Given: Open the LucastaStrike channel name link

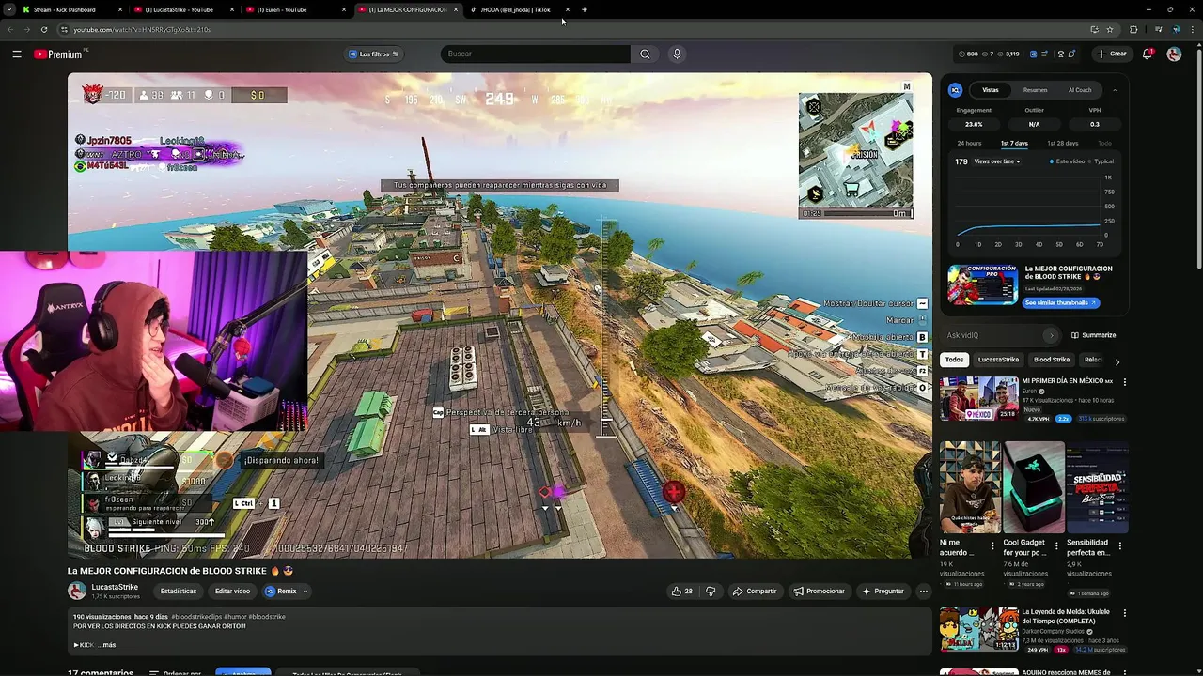Looking at the screenshot, I should pos(115,587).
